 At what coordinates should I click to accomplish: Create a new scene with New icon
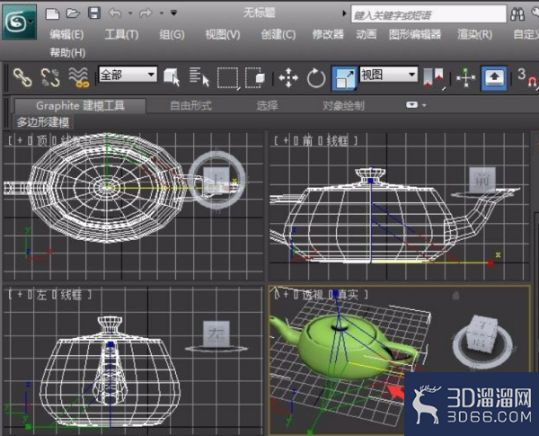coord(52,13)
